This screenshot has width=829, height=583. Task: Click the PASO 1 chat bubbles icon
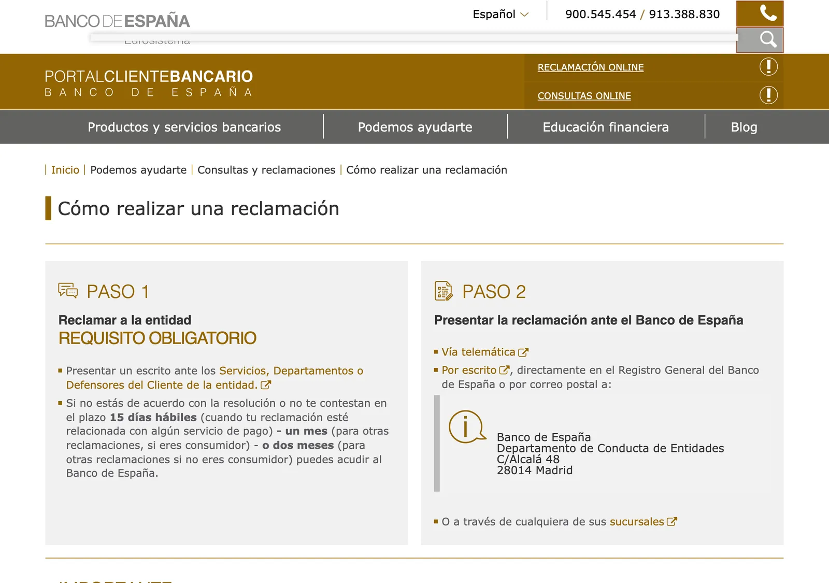coord(68,290)
